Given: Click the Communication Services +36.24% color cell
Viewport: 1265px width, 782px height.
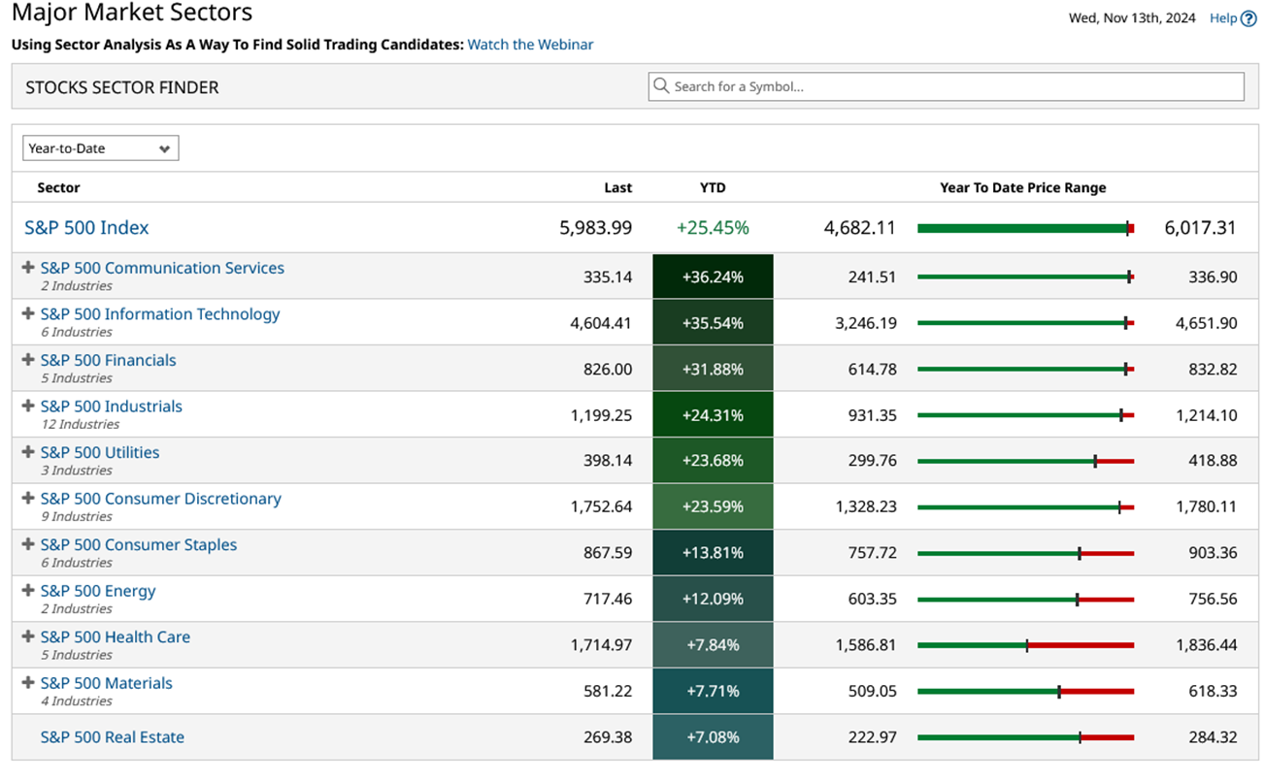Looking at the screenshot, I should click(x=713, y=277).
